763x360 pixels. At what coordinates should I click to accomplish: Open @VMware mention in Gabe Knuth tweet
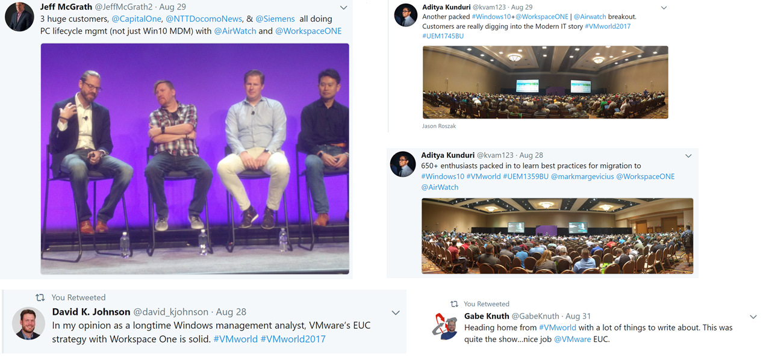click(572, 339)
